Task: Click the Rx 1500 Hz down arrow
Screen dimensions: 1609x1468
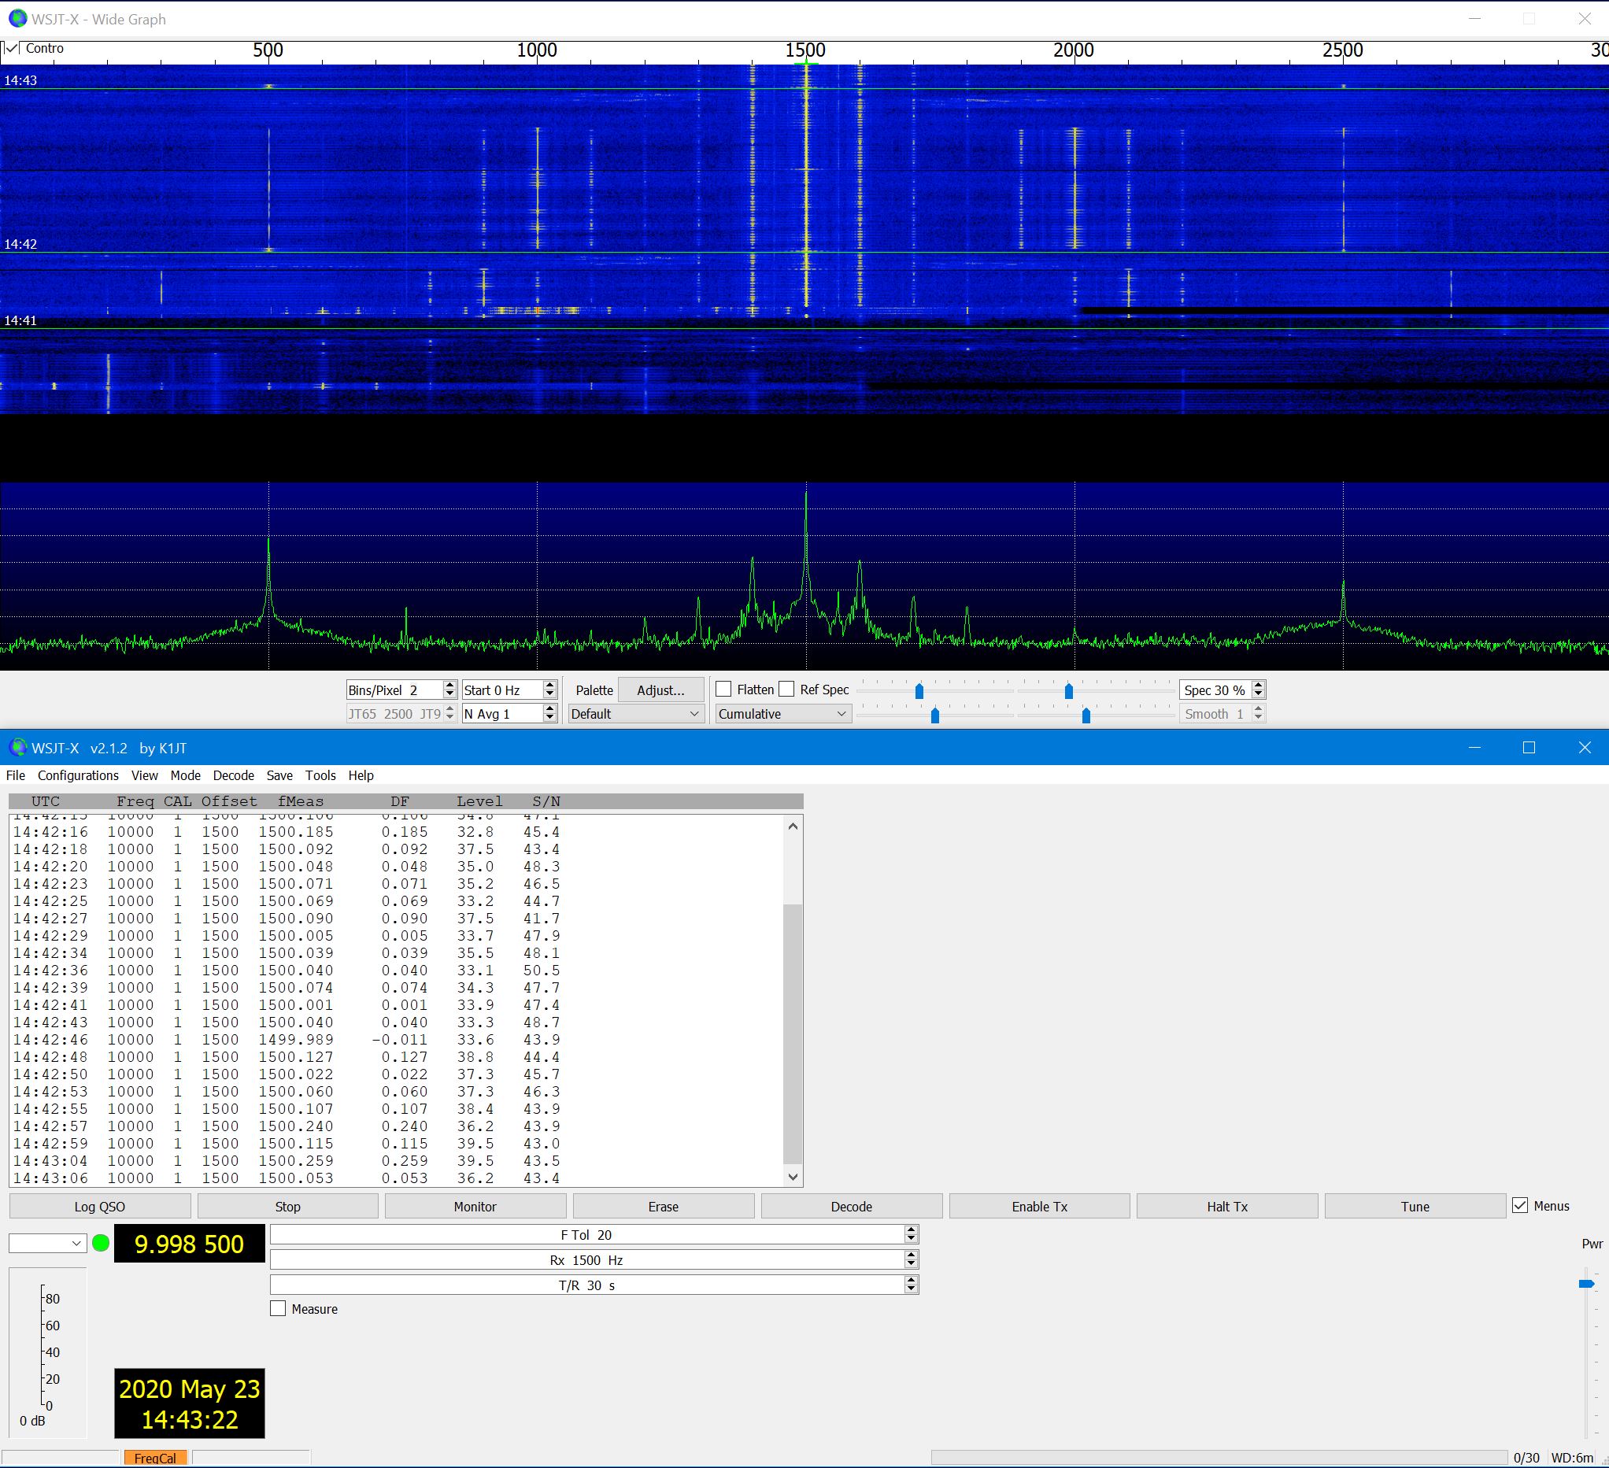Action: [911, 1264]
